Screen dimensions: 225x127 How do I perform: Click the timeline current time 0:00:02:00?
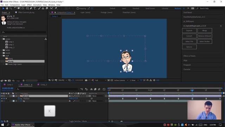8,88
